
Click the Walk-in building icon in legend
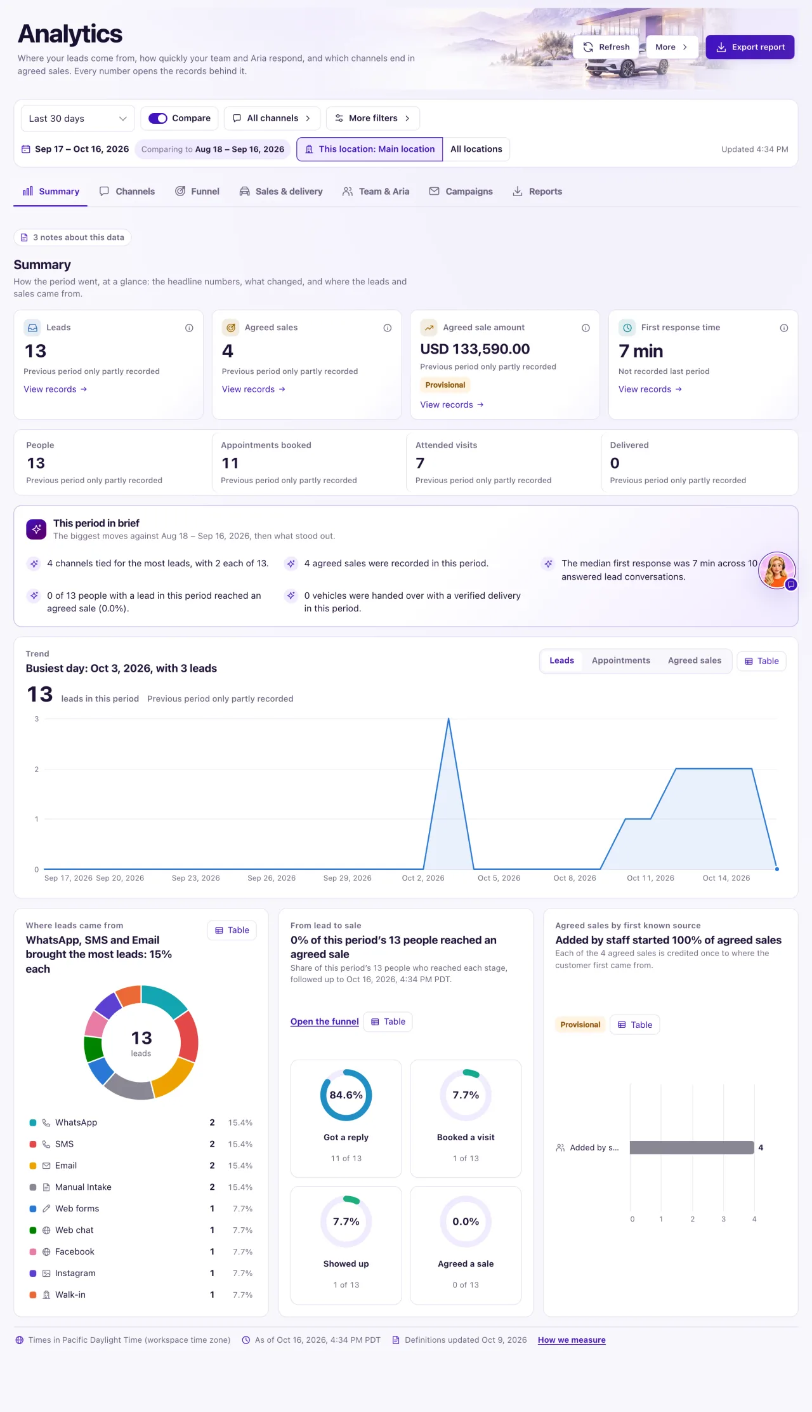click(x=46, y=1295)
